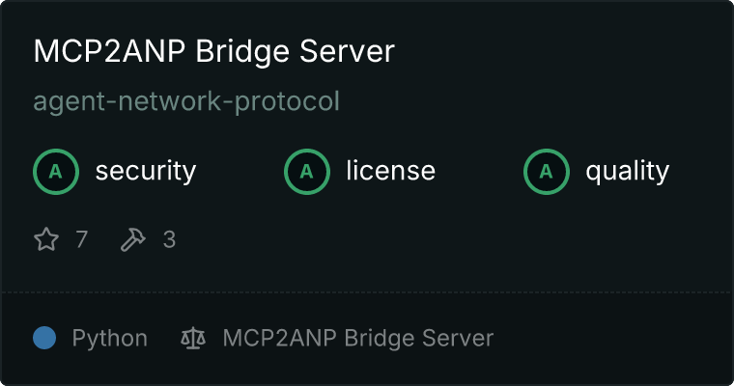Click empty card area beside tools count

click(421, 239)
